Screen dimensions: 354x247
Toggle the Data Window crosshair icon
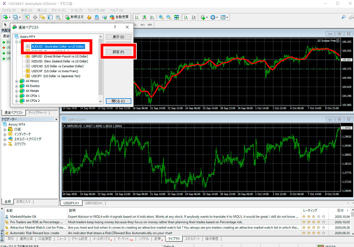35,17
